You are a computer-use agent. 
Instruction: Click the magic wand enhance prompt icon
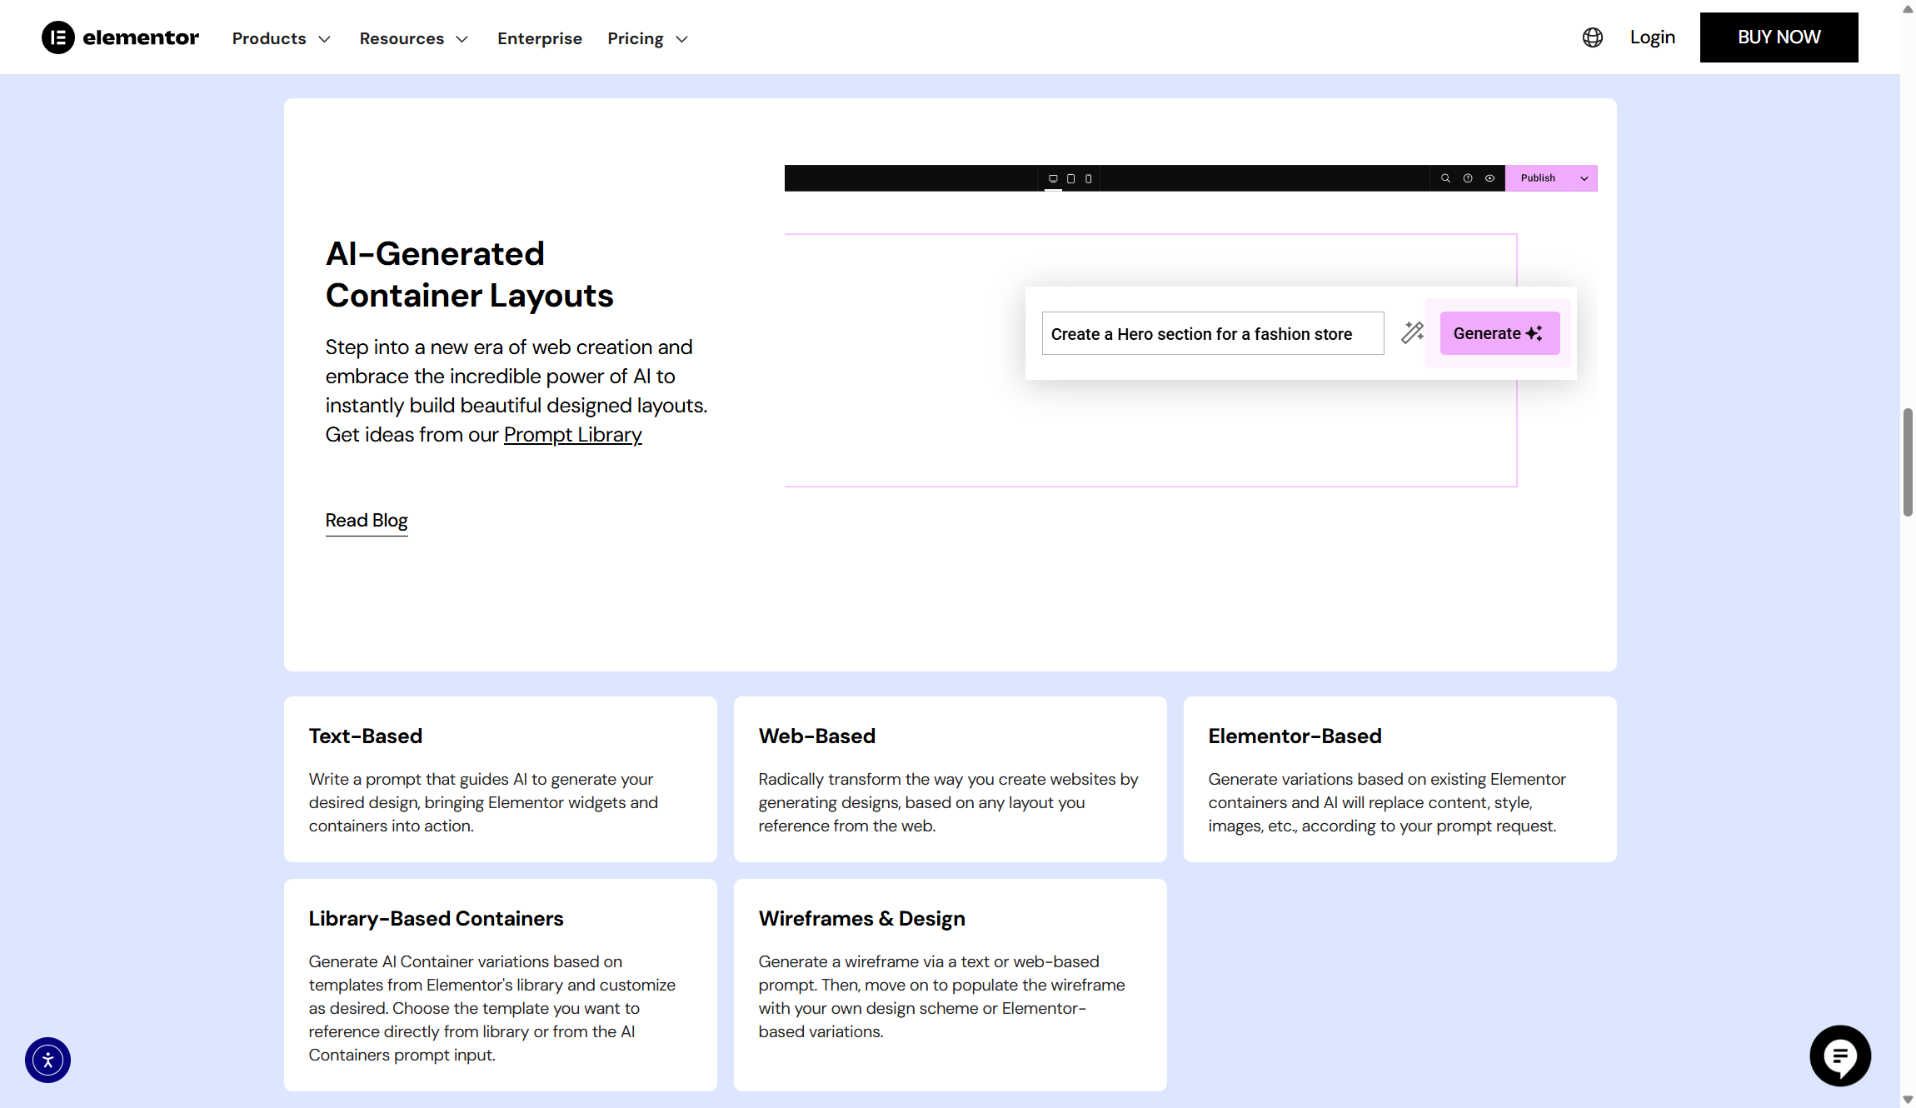point(1412,332)
